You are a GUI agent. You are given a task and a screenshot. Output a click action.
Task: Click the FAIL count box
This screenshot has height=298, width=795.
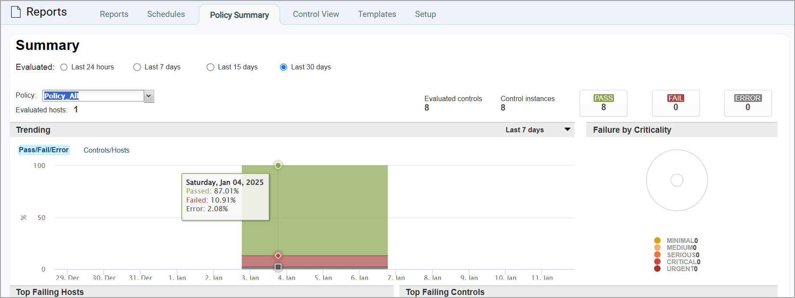tap(676, 103)
